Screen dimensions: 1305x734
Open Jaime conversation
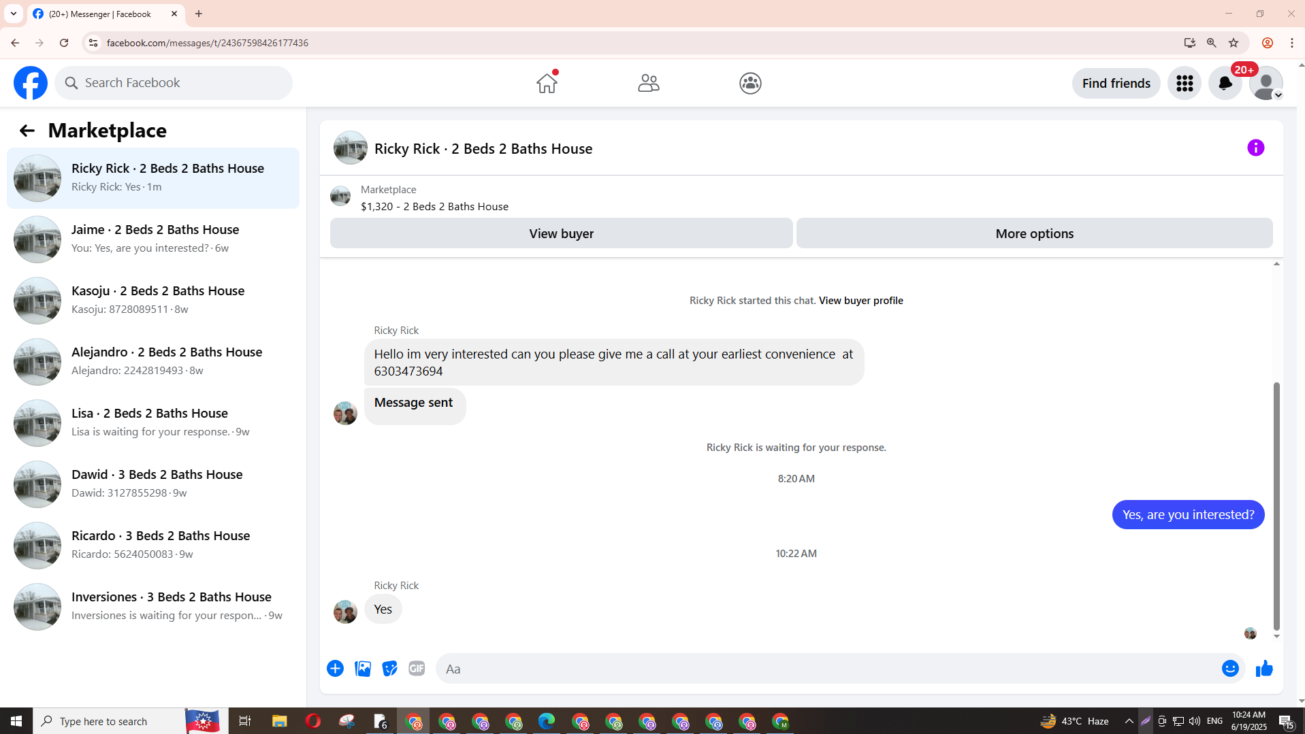[x=153, y=239]
